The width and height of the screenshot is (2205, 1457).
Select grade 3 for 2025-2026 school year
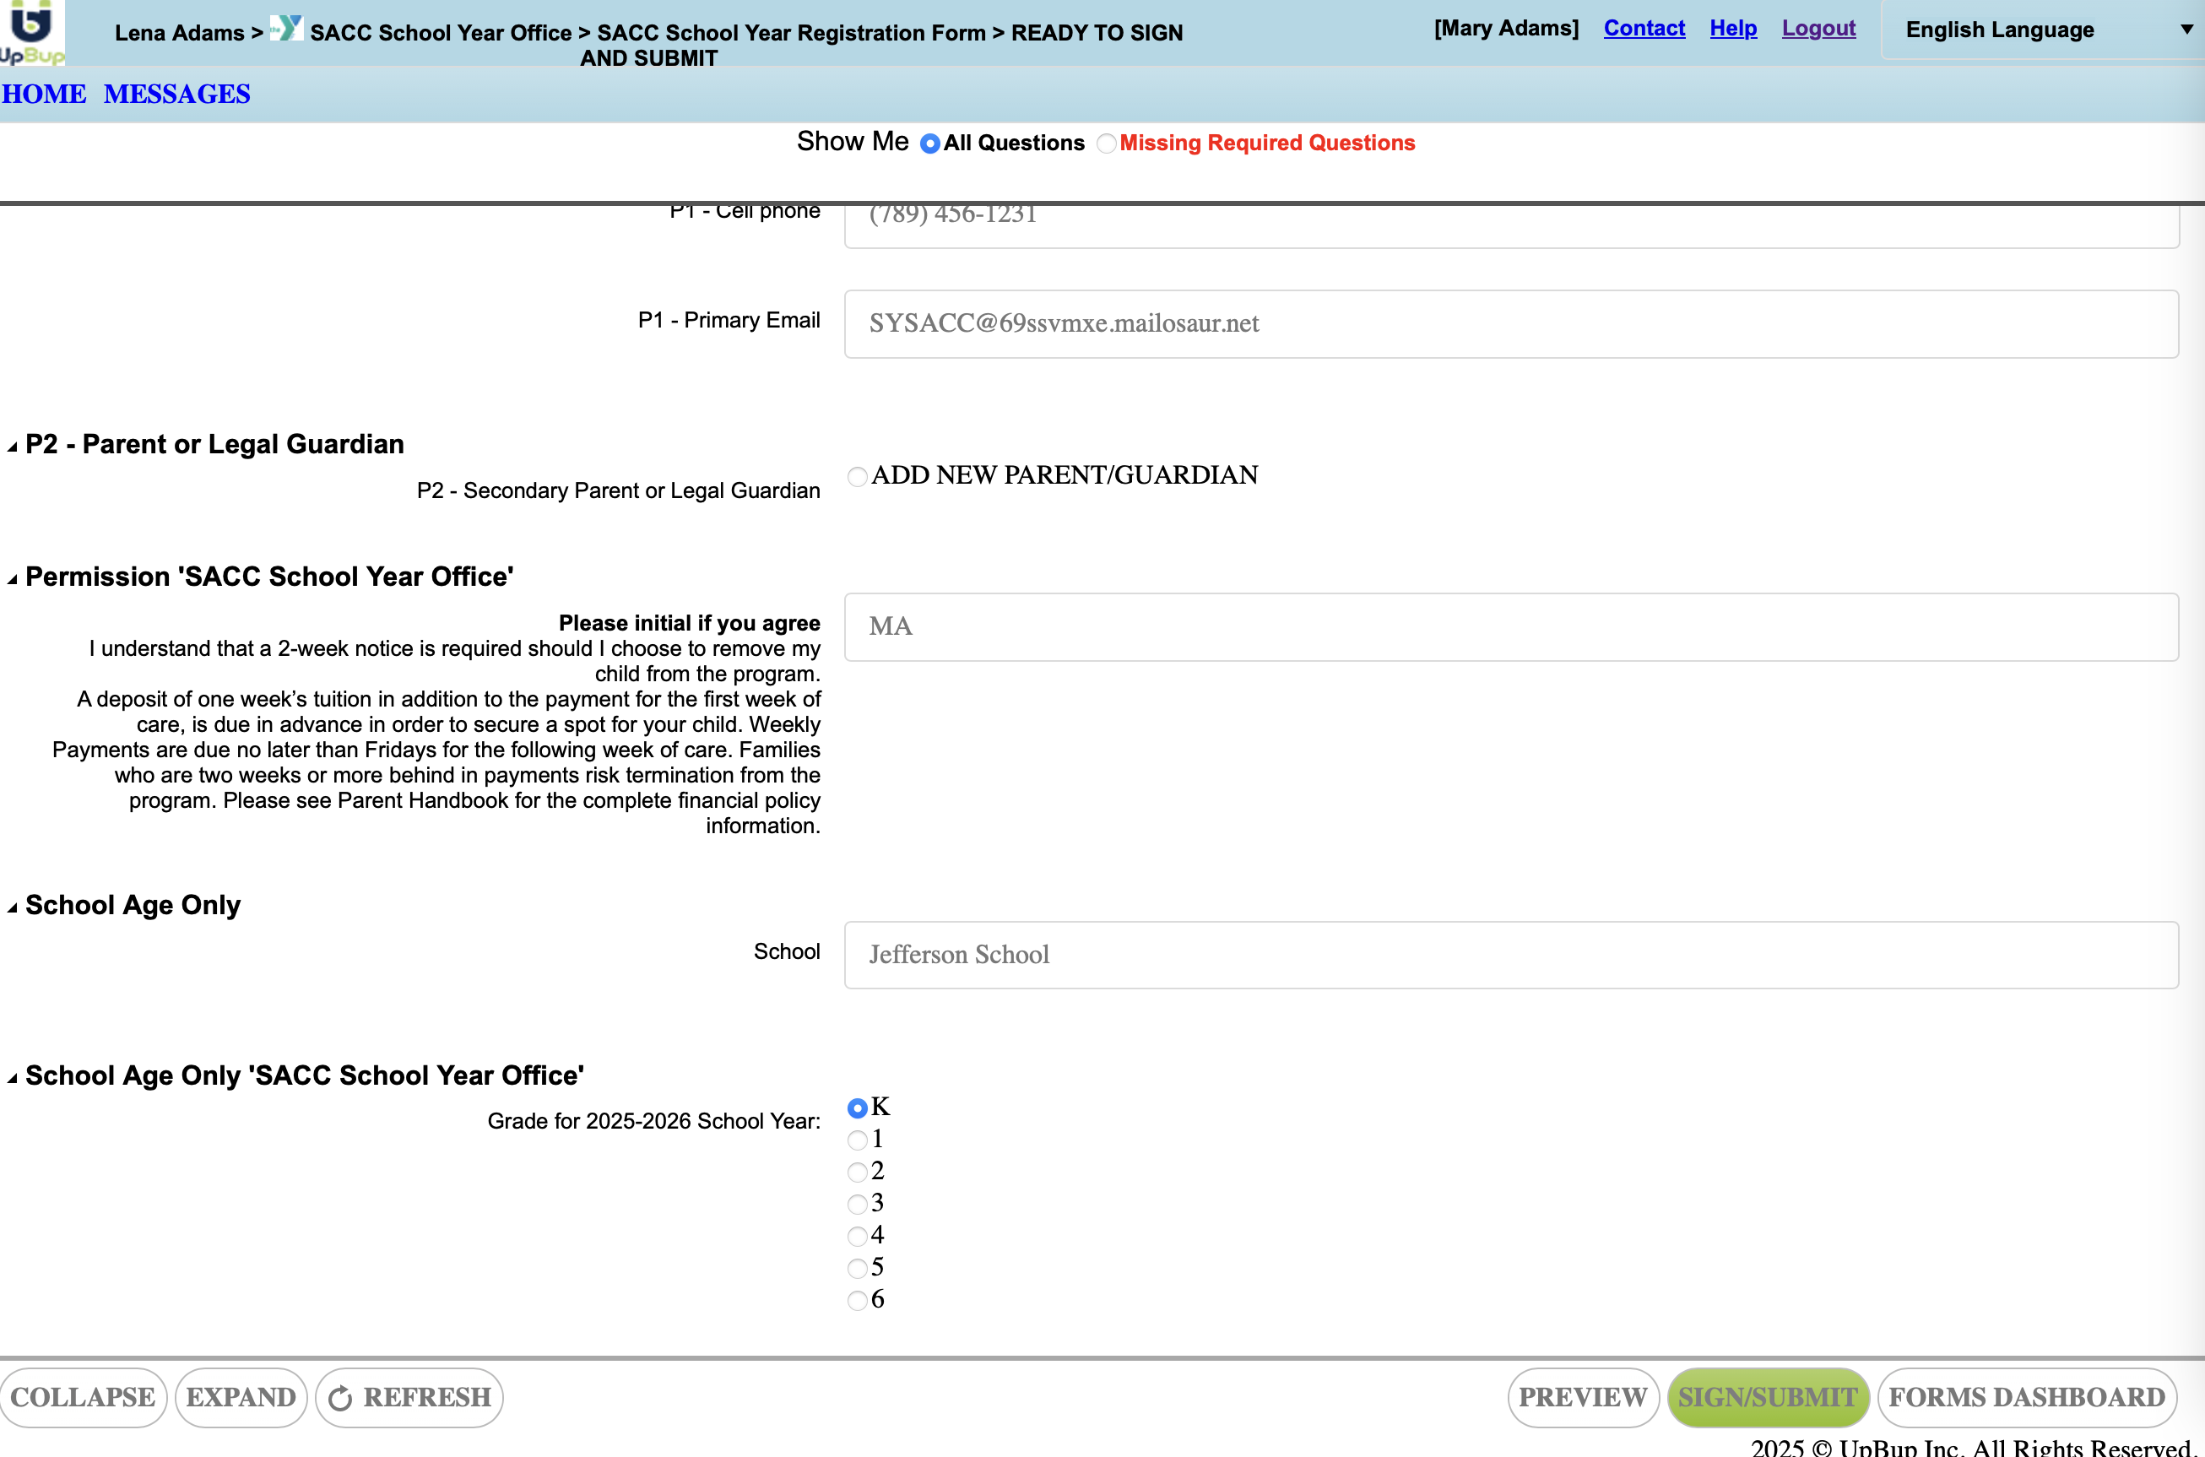pos(857,1205)
